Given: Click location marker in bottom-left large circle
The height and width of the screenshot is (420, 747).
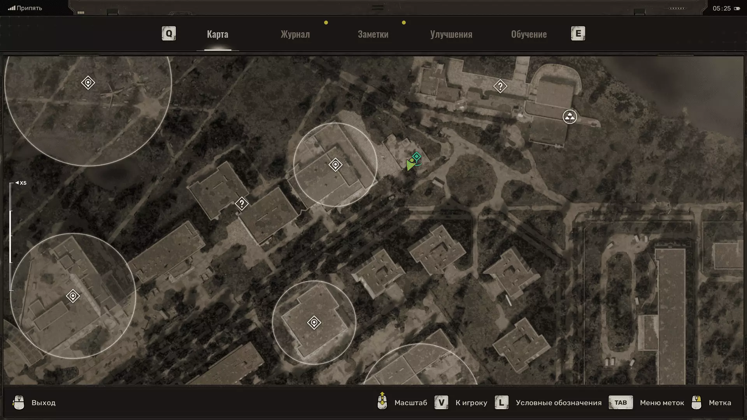Looking at the screenshot, I should pyautogui.click(x=73, y=296).
